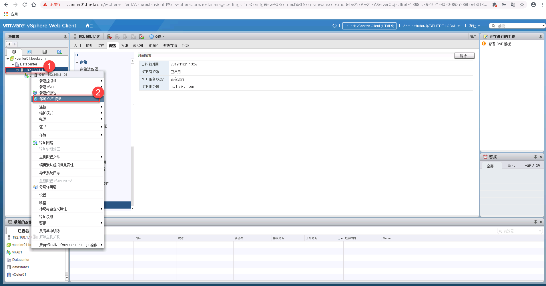Select 添加网络 in the context menu

[67, 143]
